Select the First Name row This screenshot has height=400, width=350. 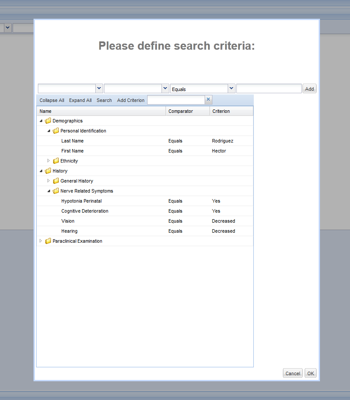(x=145, y=151)
